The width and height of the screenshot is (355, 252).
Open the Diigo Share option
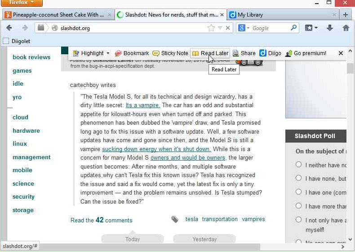(x=244, y=53)
